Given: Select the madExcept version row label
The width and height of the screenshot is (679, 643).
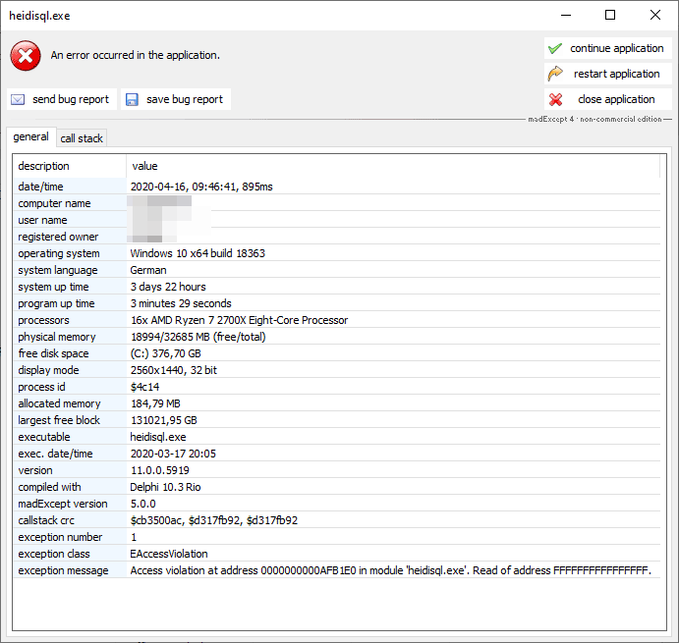Looking at the screenshot, I should [x=63, y=504].
